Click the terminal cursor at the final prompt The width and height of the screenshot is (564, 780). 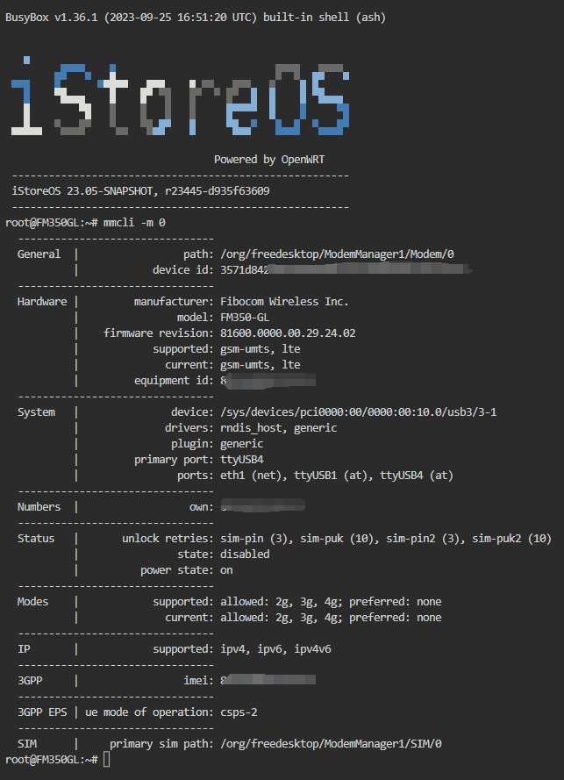pyautogui.click(x=106, y=760)
